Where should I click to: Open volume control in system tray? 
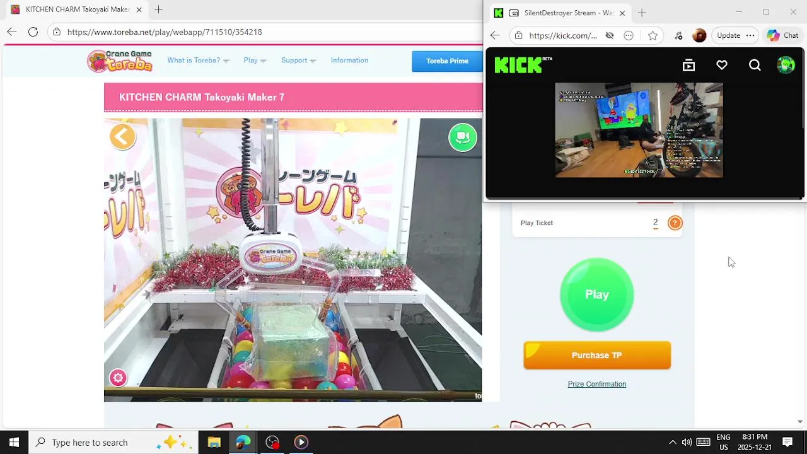(687, 442)
